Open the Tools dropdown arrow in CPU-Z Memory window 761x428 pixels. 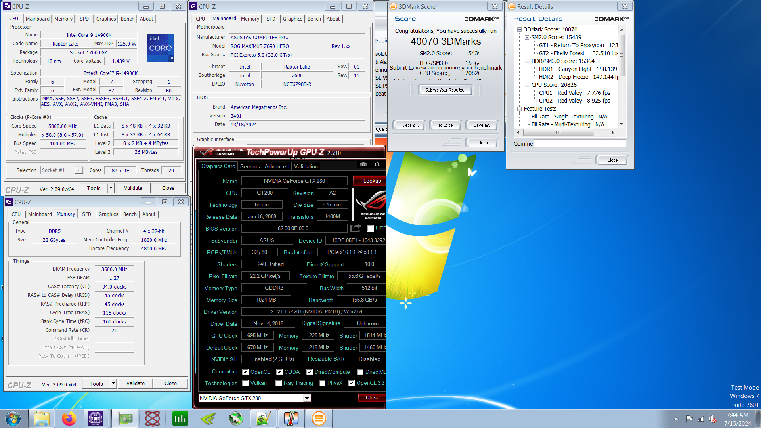[x=113, y=383]
